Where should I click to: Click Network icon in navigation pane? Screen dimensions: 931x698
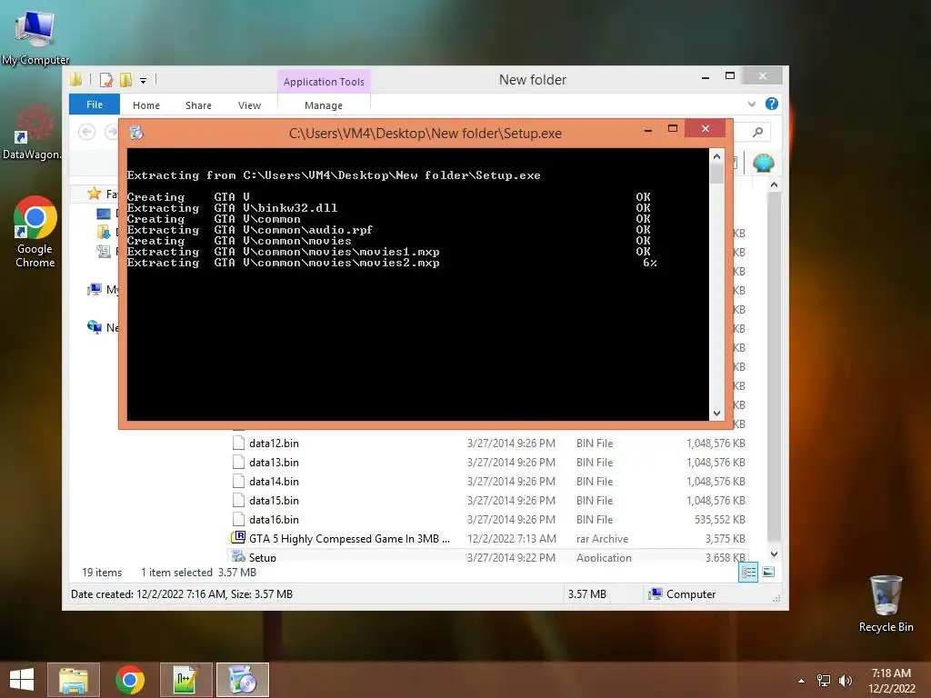(94, 327)
